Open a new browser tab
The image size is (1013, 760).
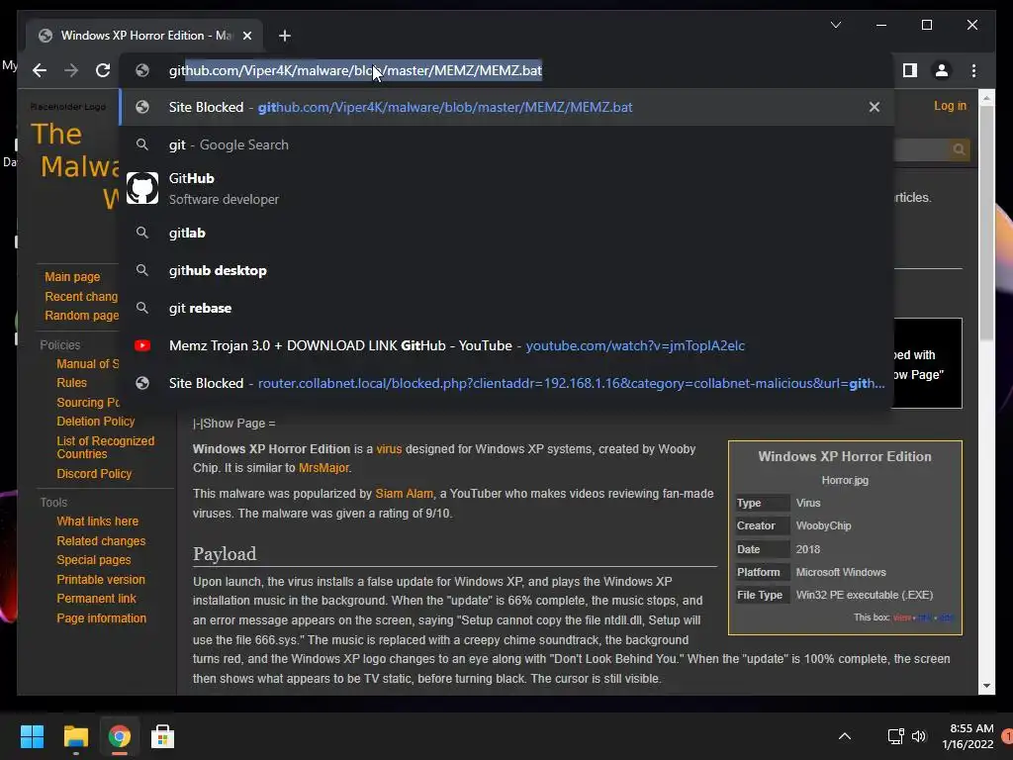coord(285,36)
